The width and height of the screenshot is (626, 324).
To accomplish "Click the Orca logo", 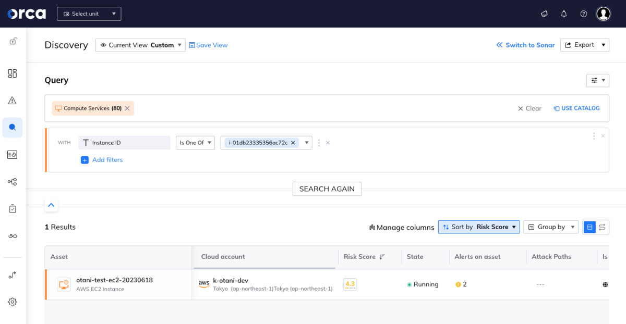I will click(x=27, y=14).
